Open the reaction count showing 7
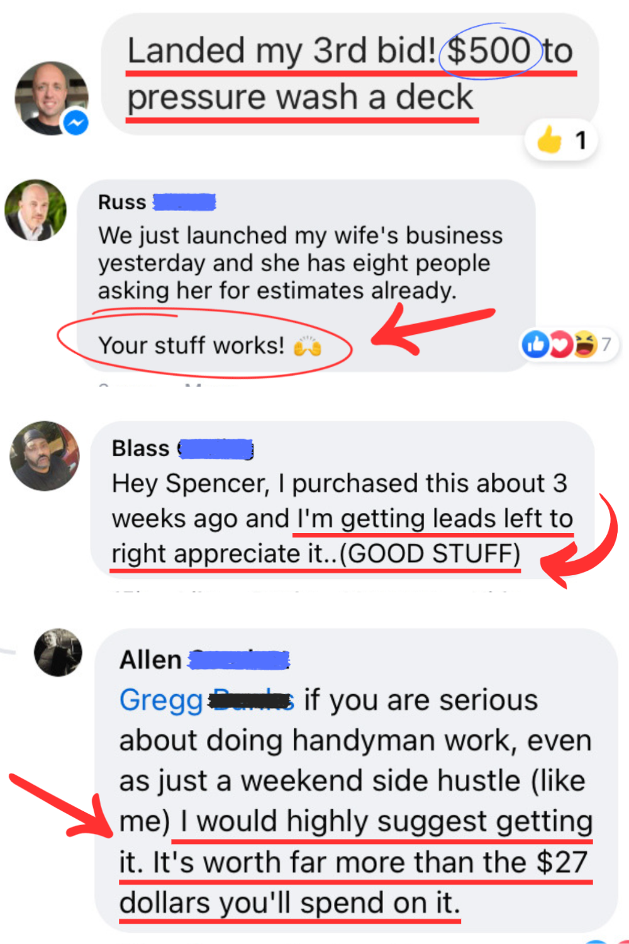The height and width of the screenshot is (944, 629). click(606, 344)
